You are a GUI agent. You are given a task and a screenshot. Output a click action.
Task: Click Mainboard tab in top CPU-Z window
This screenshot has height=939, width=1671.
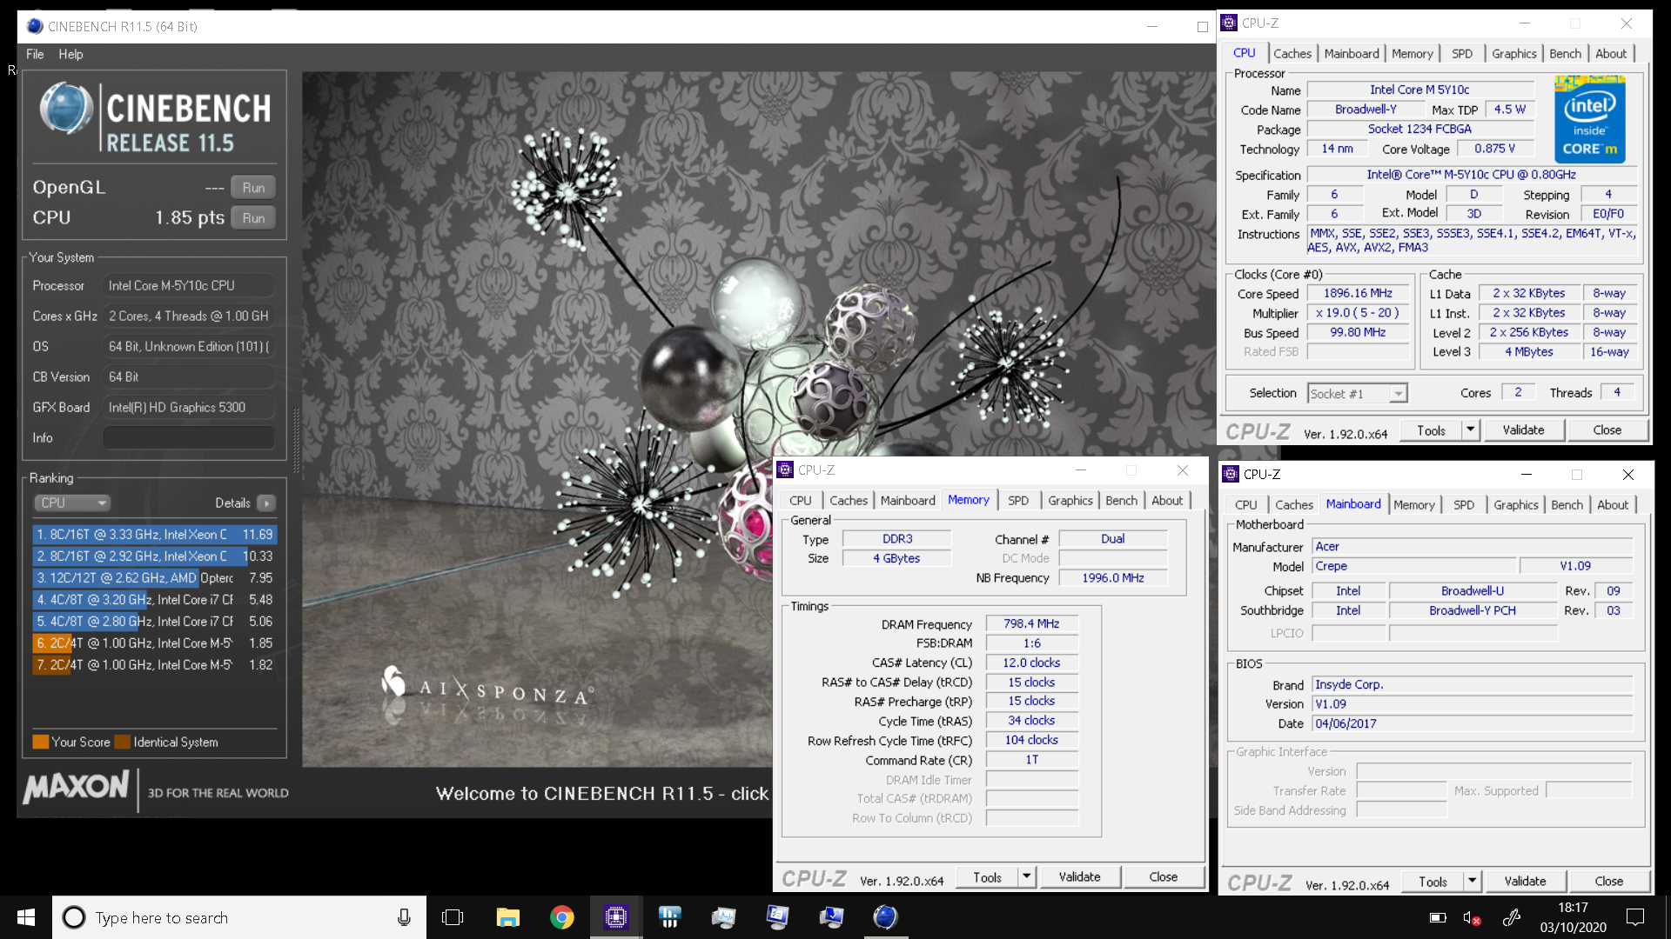point(1352,54)
